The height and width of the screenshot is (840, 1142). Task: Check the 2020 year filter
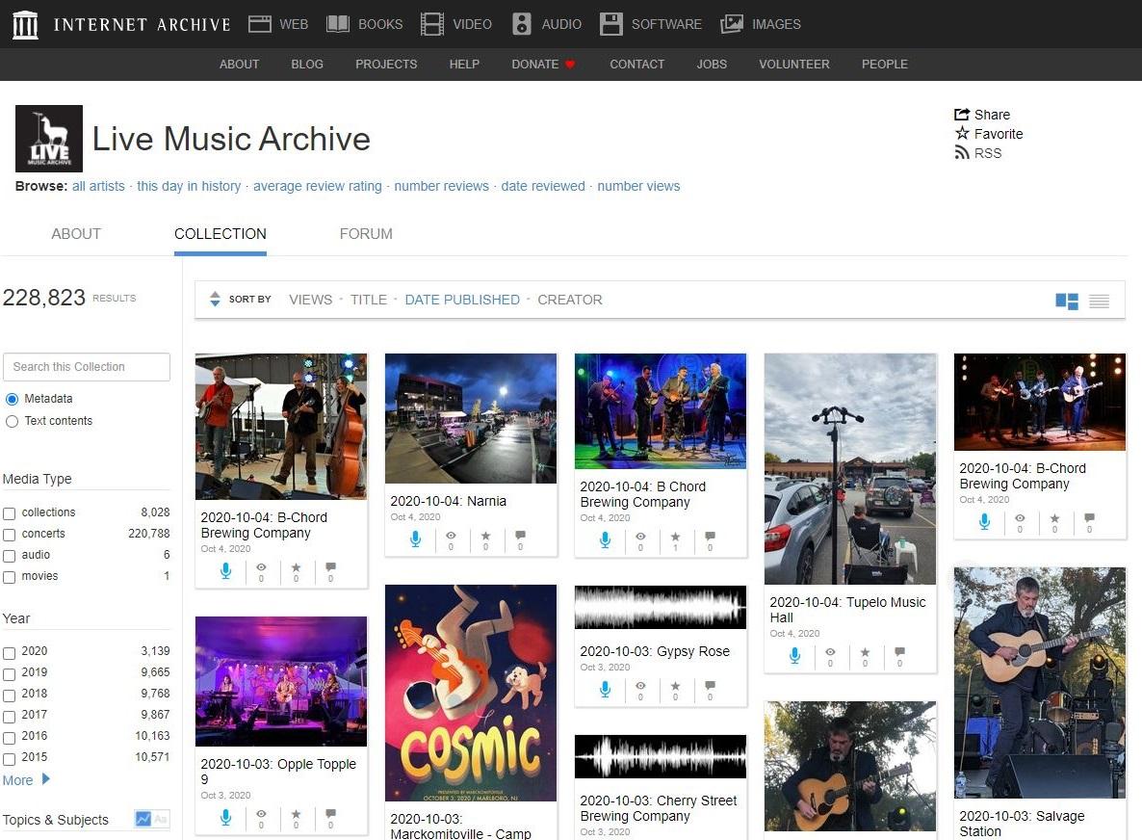[10, 653]
